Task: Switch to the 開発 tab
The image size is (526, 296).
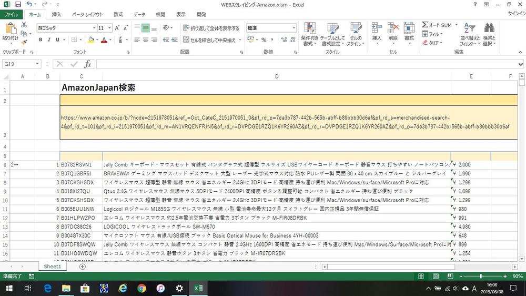Action: pyautogui.click(x=201, y=14)
